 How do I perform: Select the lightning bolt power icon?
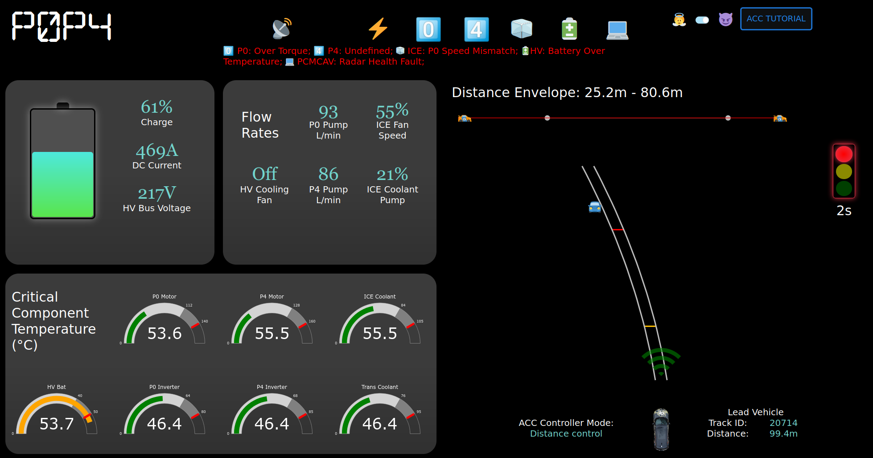coord(378,29)
